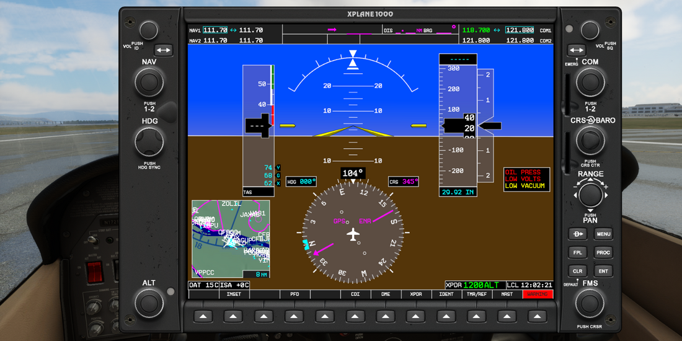682x341 pixels.
Task: Click the arrow softkey beneath CDI
Action: 355,316
